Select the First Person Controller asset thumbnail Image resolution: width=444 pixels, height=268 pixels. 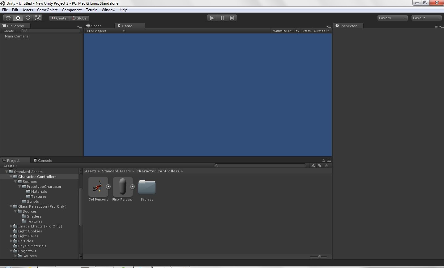[x=123, y=187]
